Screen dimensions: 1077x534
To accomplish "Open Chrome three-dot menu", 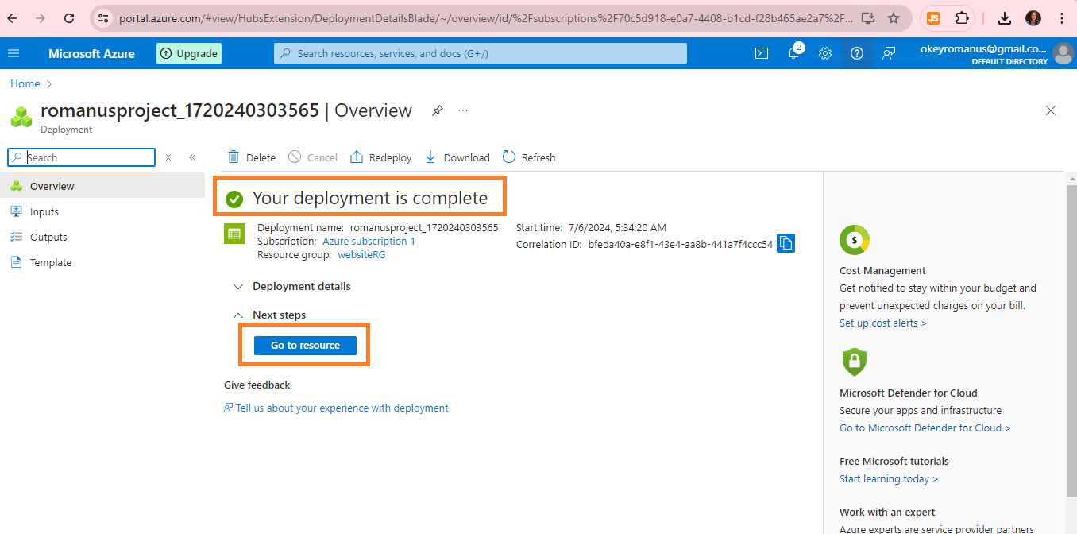I will point(1062,17).
